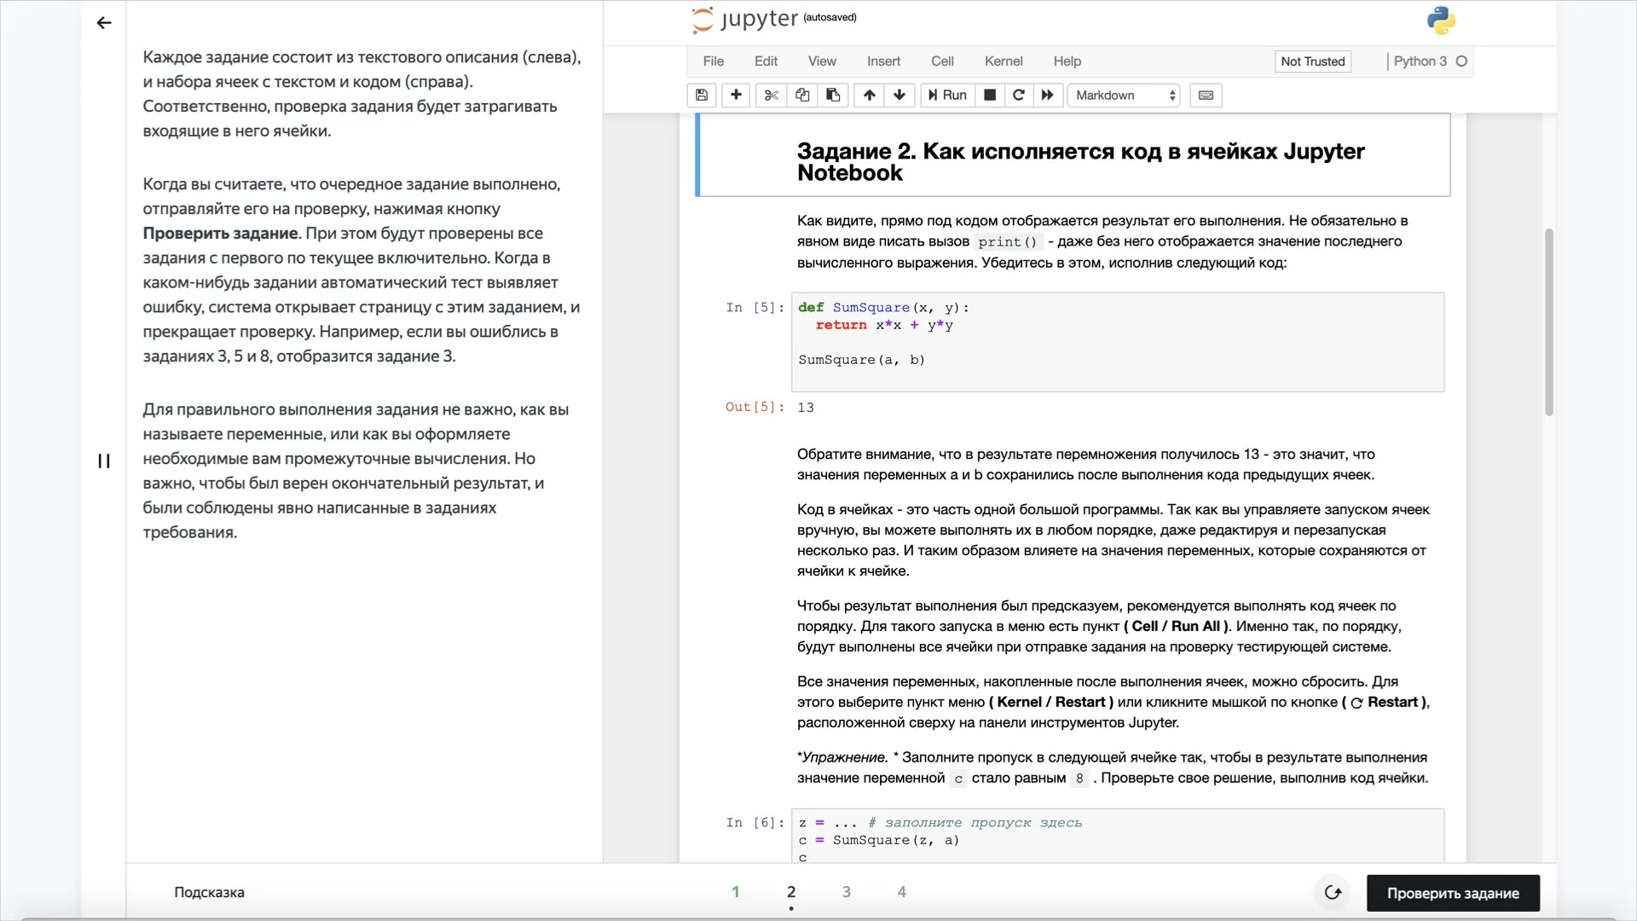Open the command palette keyboard icon
The width and height of the screenshot is (1637, 921).
click(x=1206, y=96)
